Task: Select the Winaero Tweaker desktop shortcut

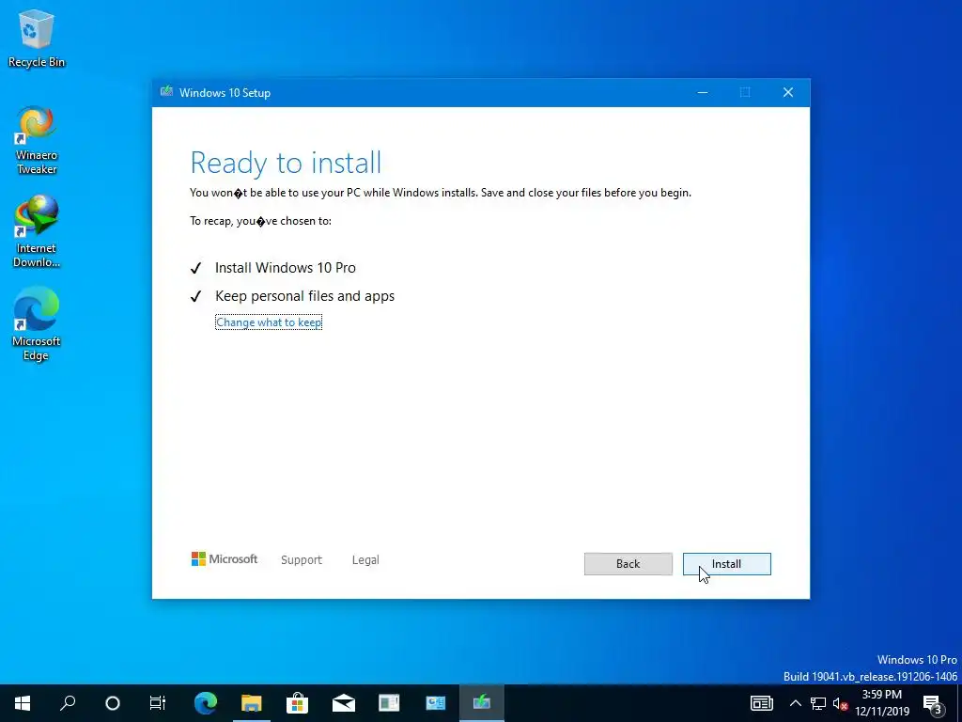Action: [x=37, y=141]
